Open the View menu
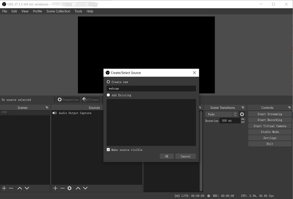The height and width of the screenshot is (199, 293). coord(25,11)
